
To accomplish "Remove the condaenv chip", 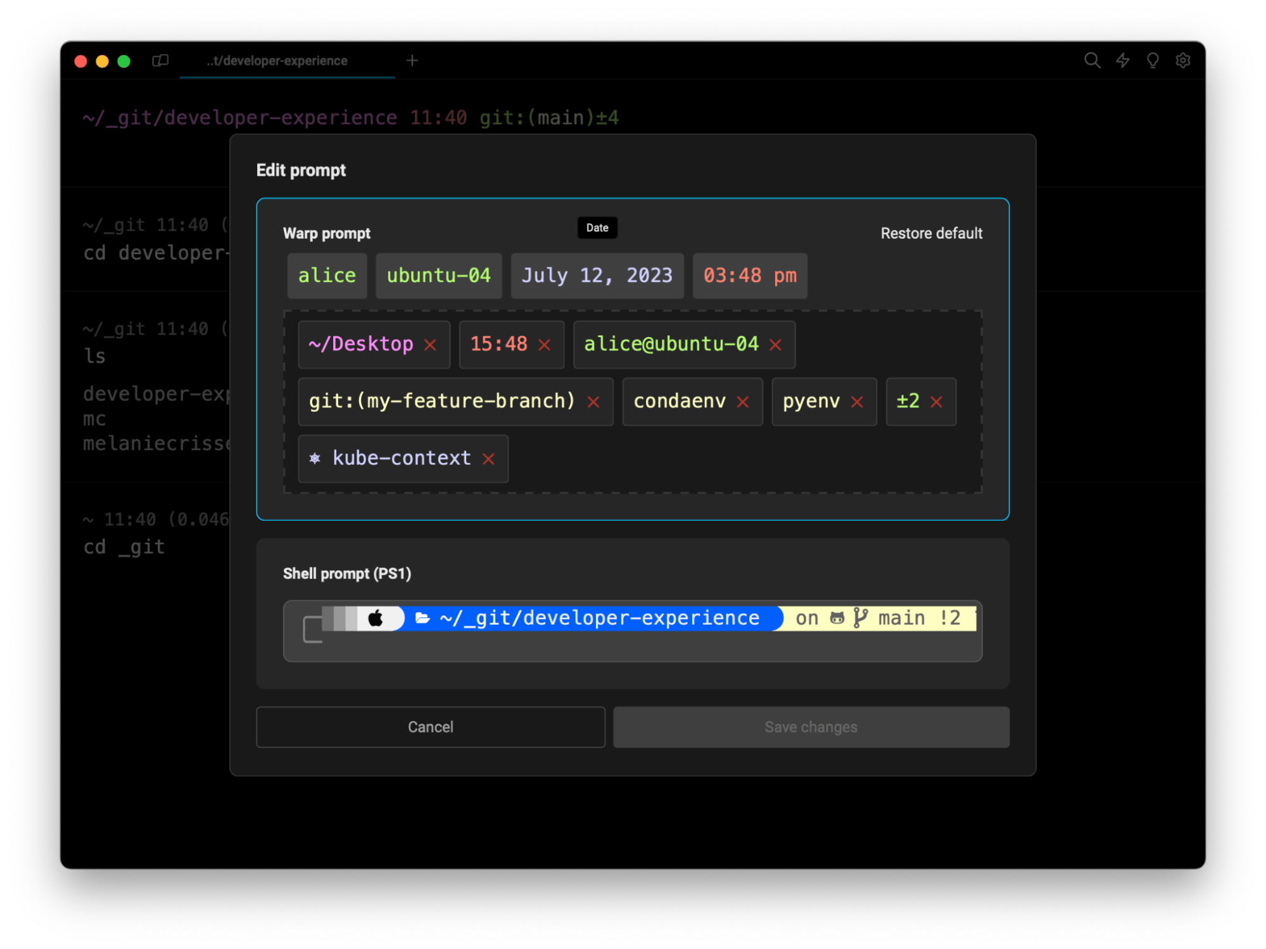I will (743, 402).
